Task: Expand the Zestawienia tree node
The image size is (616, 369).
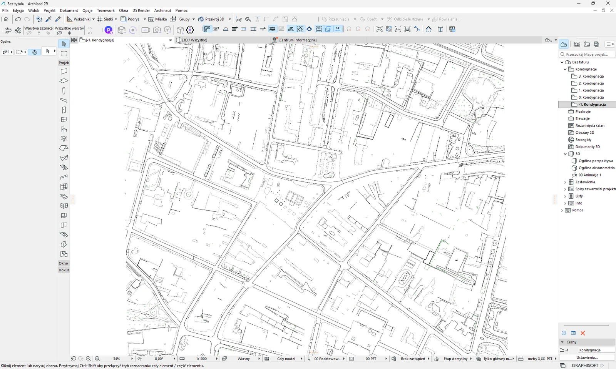Action: [x=565, y=182]
